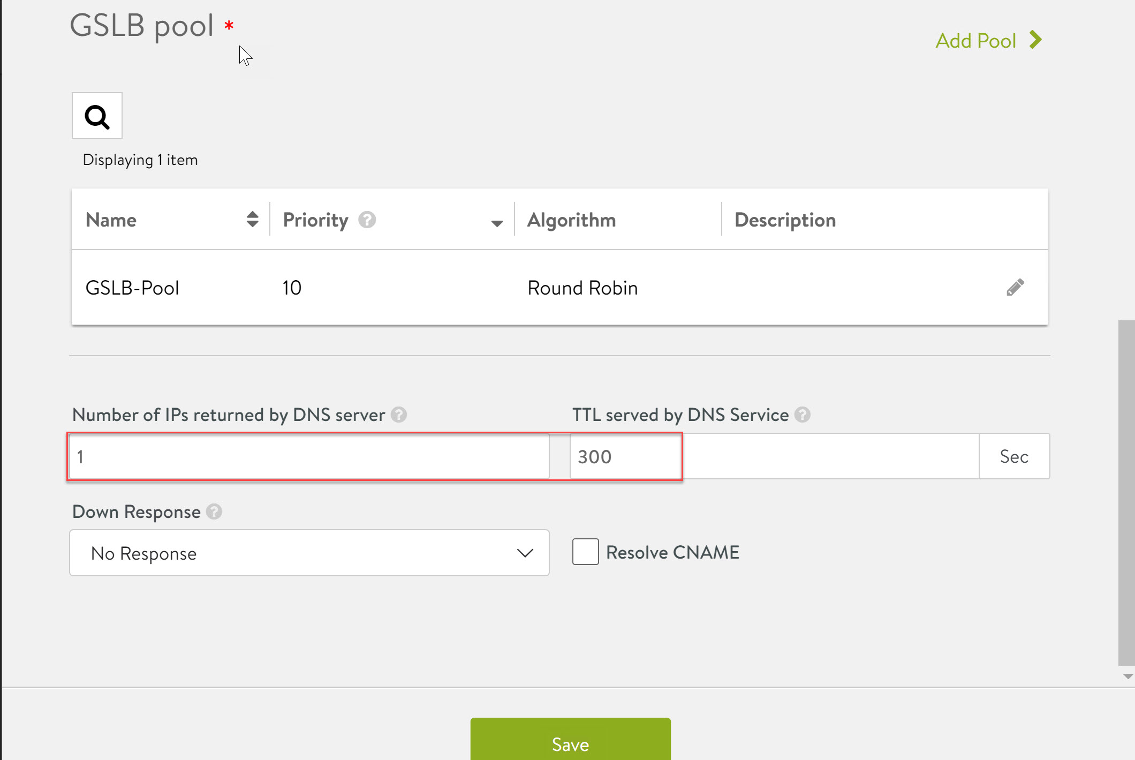Open help for Number of IPs returned
Screen dimensions: 1135x760
(x=399, y=415)
